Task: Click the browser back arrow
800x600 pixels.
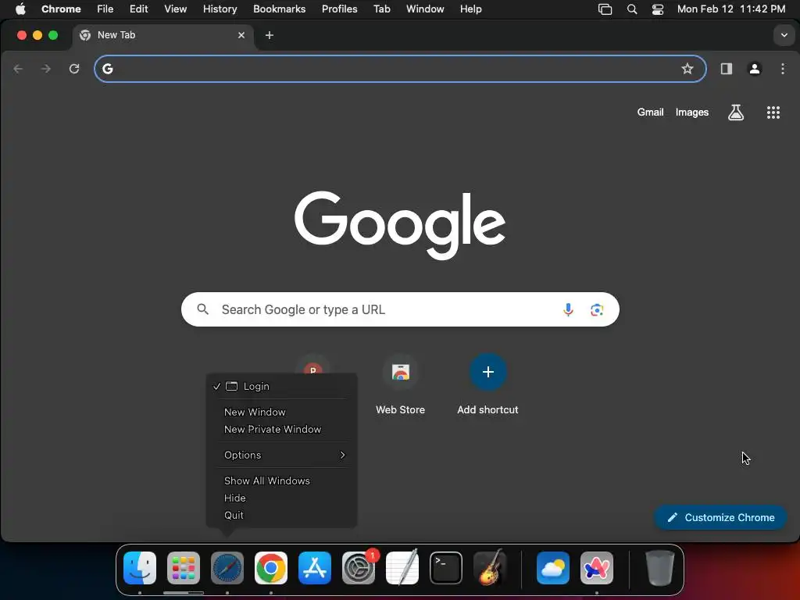Action: point(18,69)
